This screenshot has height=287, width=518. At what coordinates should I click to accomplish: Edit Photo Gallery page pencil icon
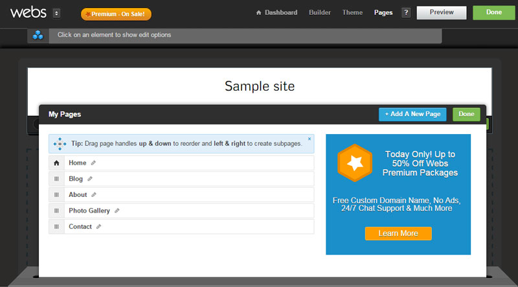pyautogui.click(x=117, y=211)
